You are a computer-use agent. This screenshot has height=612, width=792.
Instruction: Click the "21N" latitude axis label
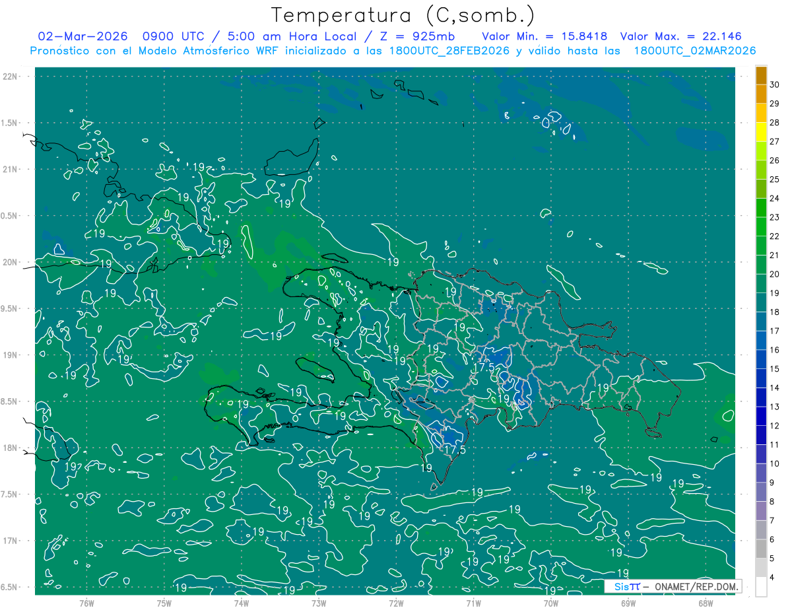9,169
